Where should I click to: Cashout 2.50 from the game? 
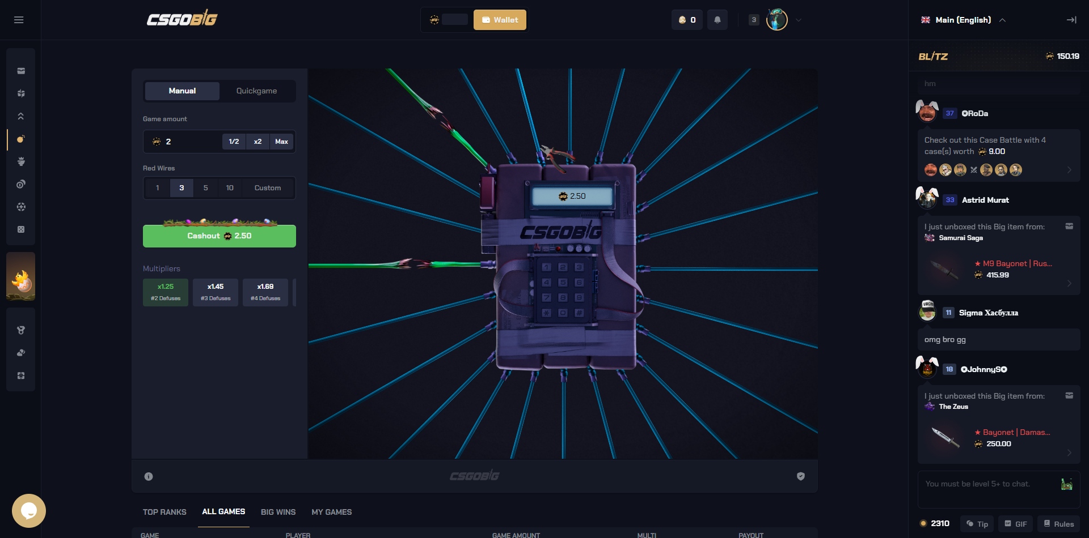coord(220,236)
